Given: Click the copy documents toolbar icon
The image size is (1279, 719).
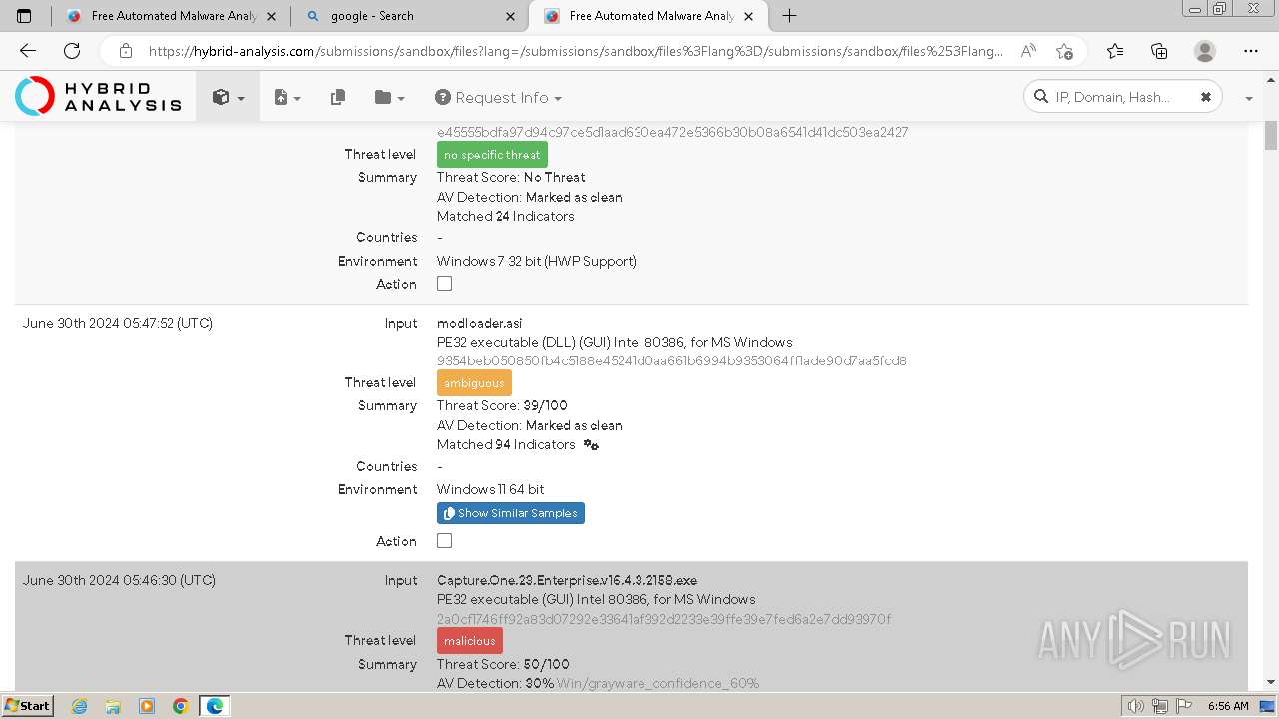Looking at the screenshot, I should (x=338, y=97).
